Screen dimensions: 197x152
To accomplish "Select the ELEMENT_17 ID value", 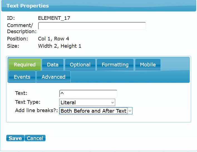I will (54, 18).
